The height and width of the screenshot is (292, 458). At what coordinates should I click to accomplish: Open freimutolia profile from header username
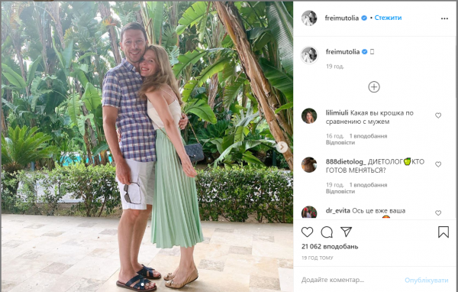coord(342,18)
